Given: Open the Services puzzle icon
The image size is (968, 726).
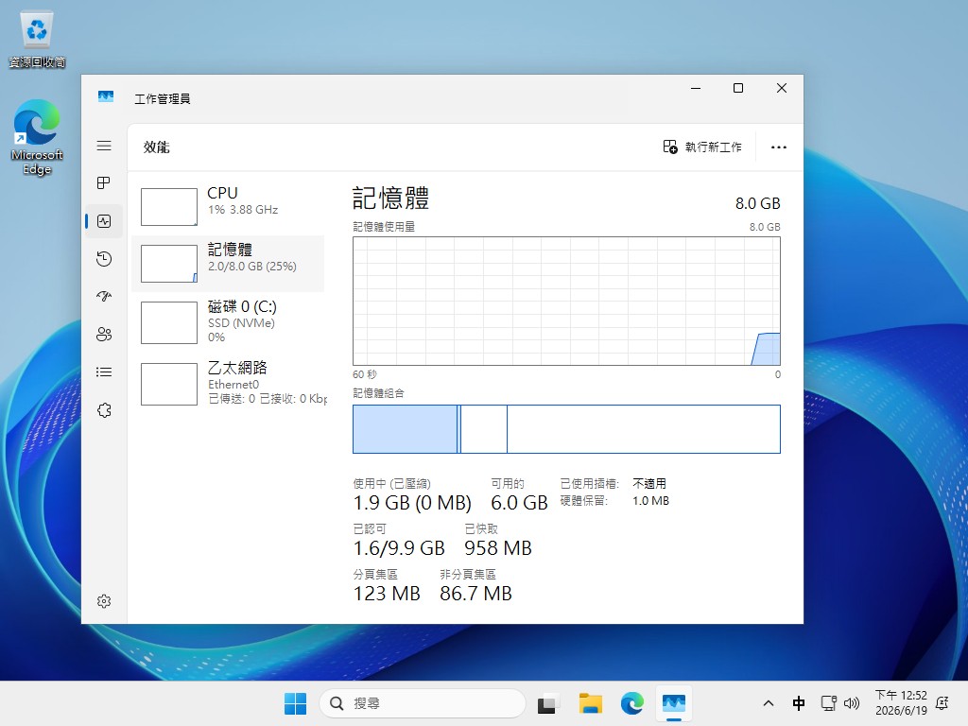Looking at the screenshot, I should click(104, 410).
